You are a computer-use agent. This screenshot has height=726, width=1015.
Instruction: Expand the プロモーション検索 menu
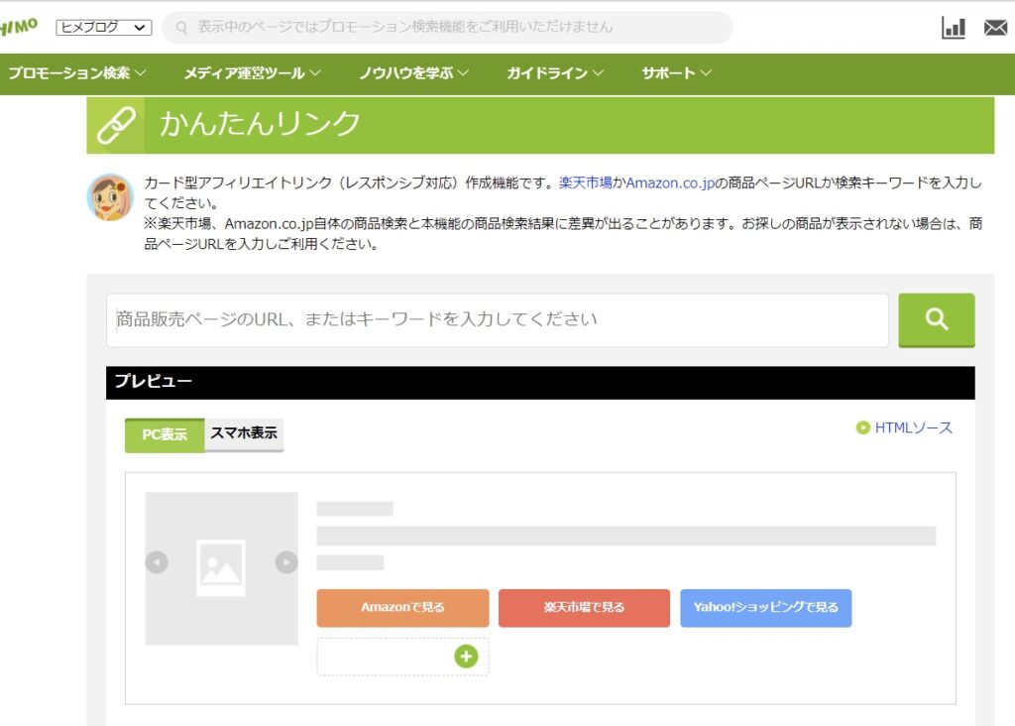[71, 72]
